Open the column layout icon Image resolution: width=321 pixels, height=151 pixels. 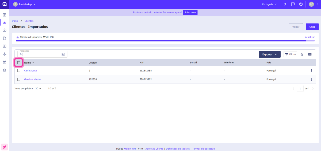pos(310,54)
